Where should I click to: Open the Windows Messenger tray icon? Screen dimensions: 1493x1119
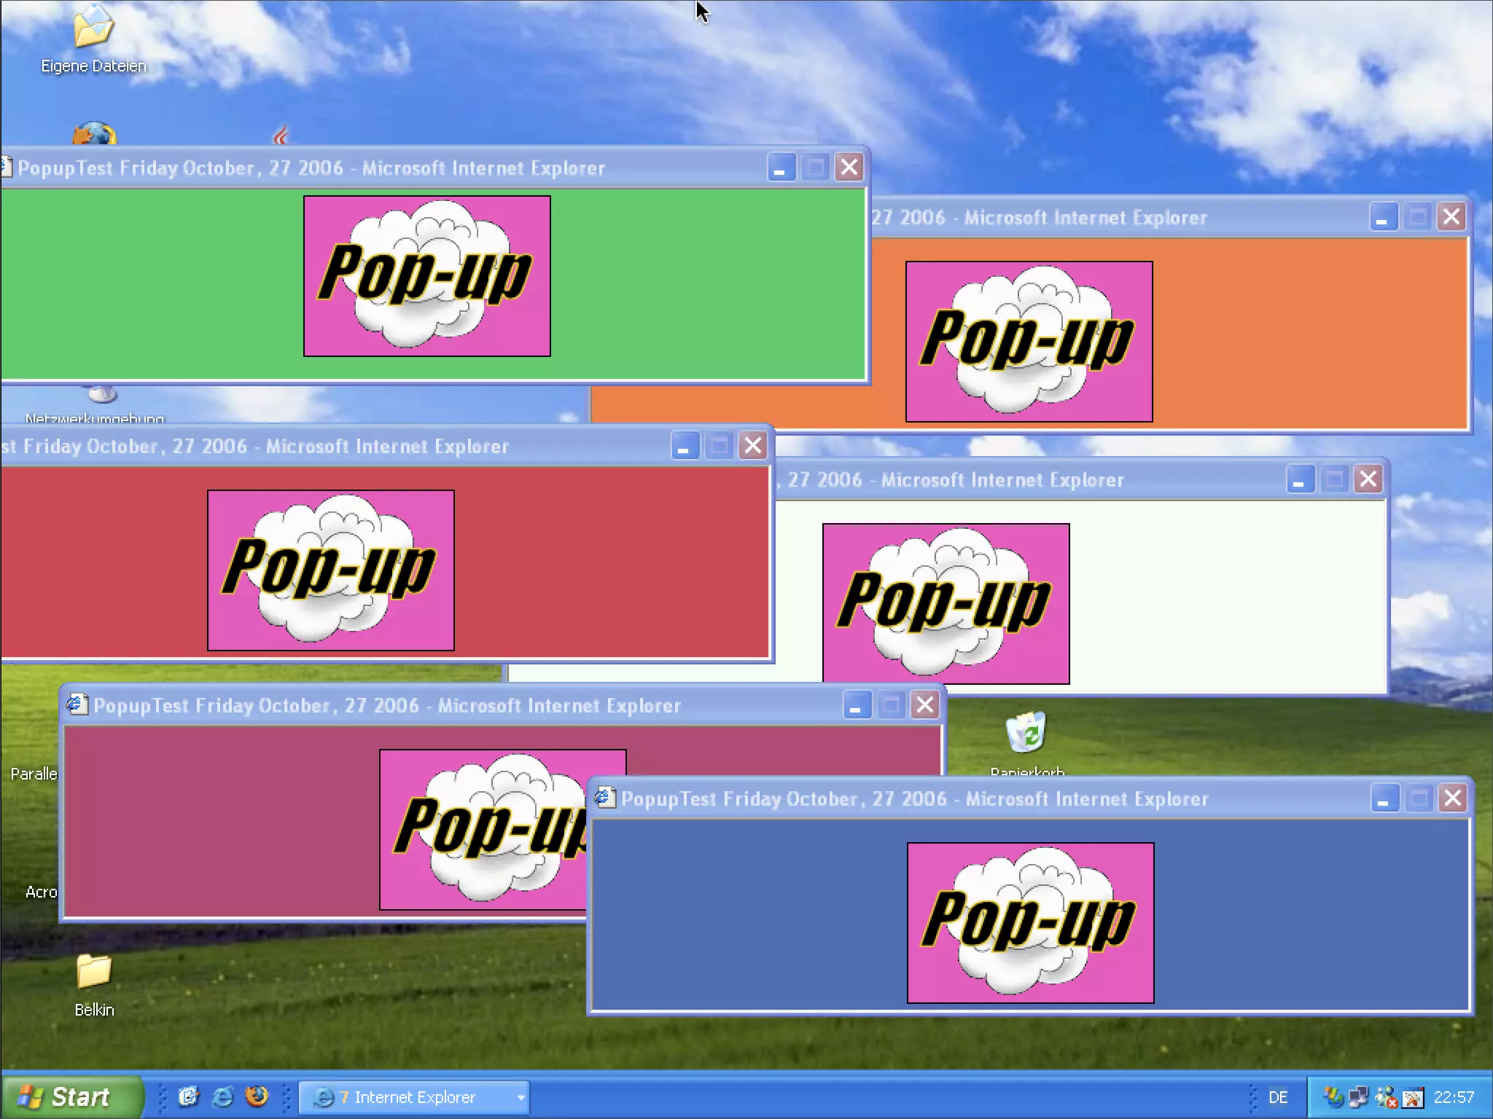click(1385, 1097)
